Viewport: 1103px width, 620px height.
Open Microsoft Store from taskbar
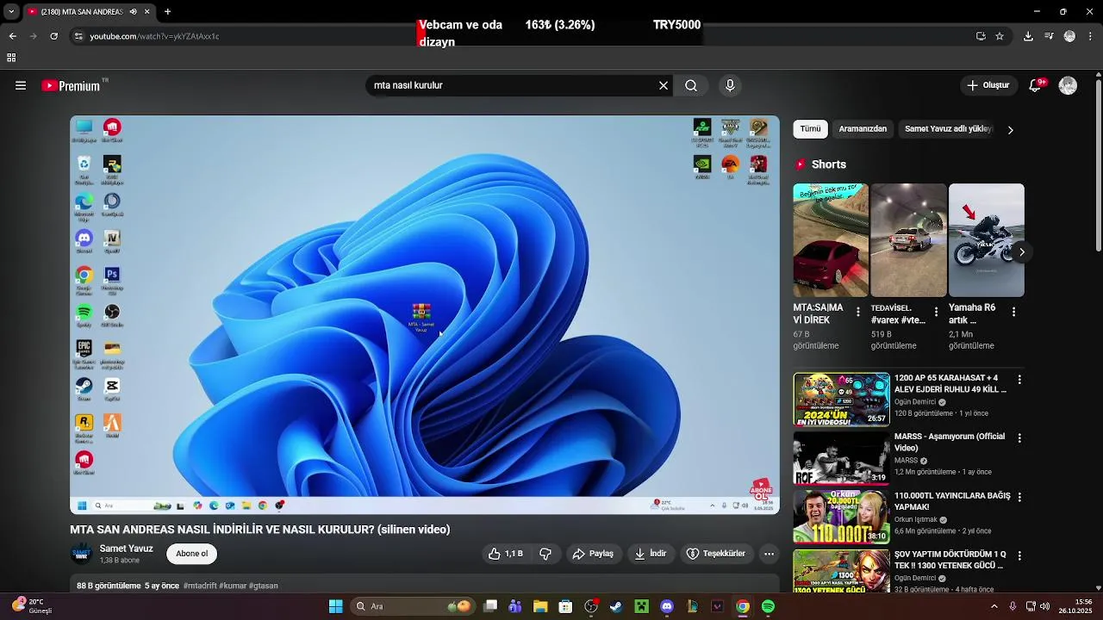pos(565,606)
